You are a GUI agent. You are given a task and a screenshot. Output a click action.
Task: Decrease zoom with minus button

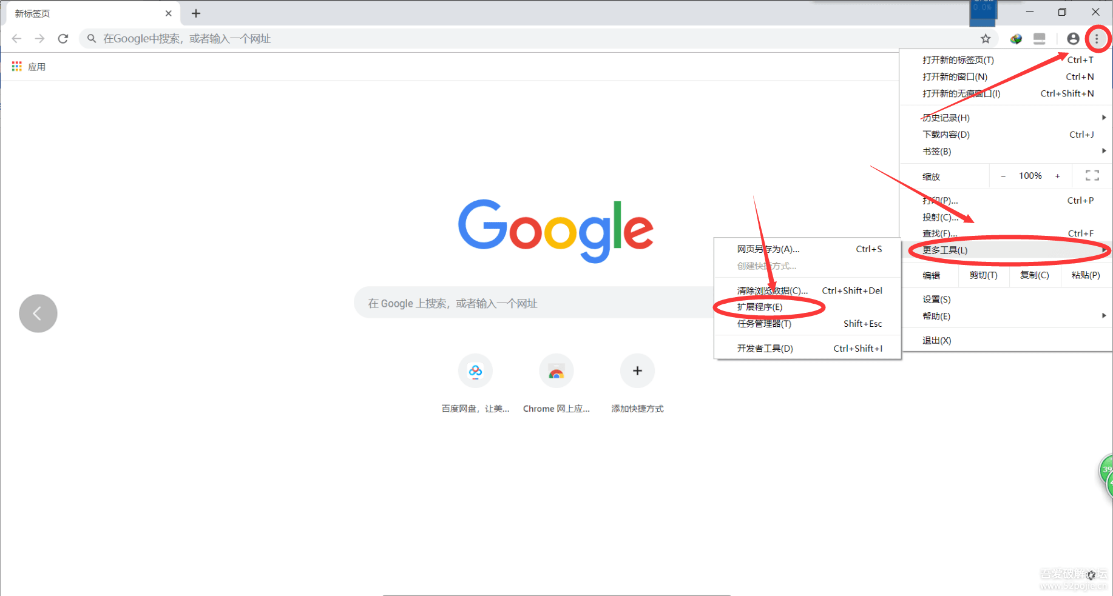click(1003, 176)
